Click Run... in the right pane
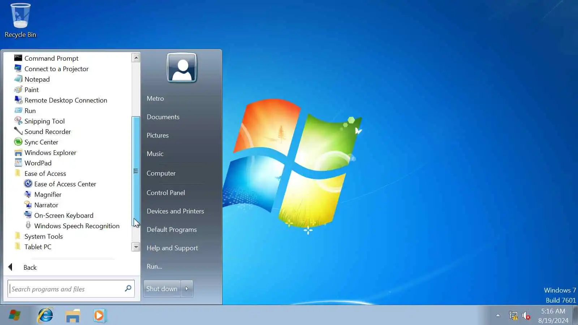 (x=154, y=266)
